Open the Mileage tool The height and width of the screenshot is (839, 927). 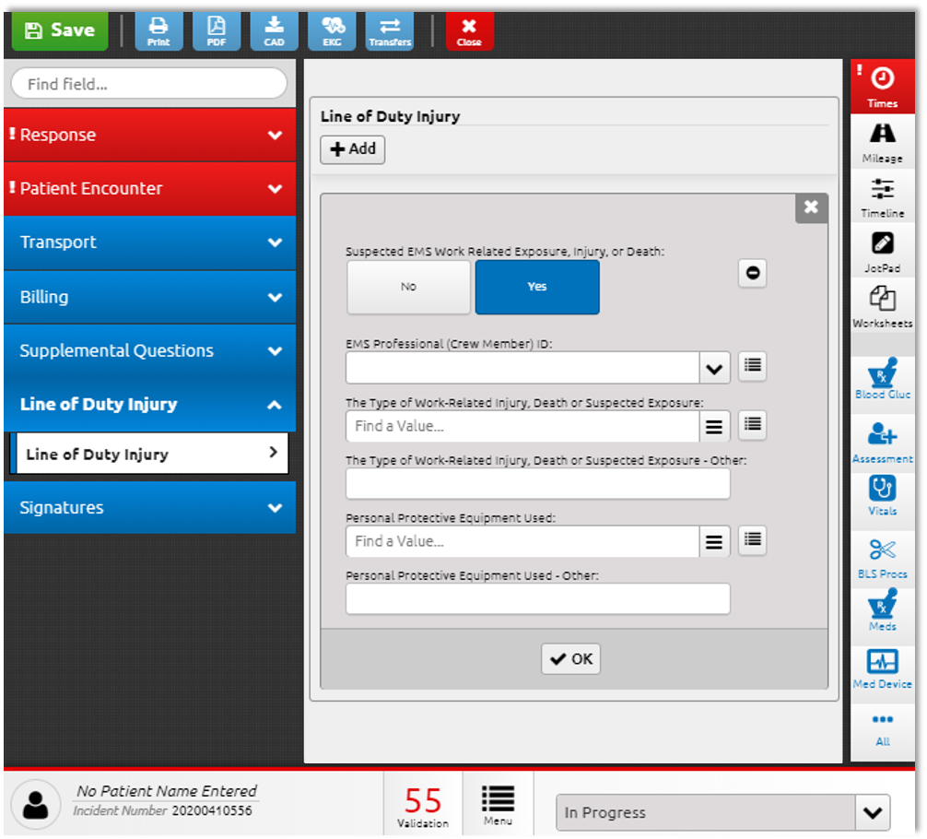(x=882, y=142)
